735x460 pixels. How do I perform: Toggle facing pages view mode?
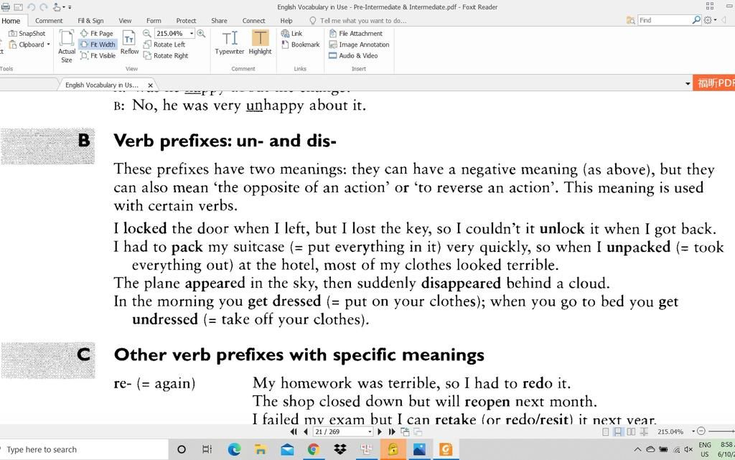click(x=632, y=431)
